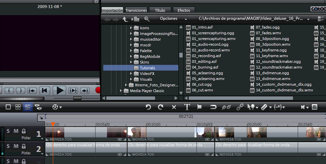The height and width of the screenshot is (164, 326).
Task: Open the Efectos tab
Action: click(183, 10)
